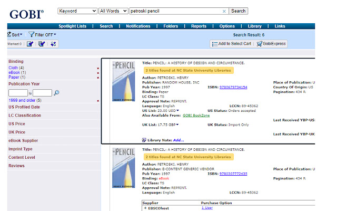Click Add to Select Cart button
Screen dimensions: 337x211
[x=232, y=44]
